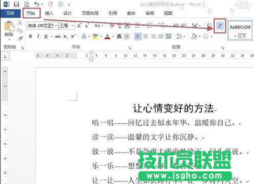
Task: Open the phonetic guide icon
Action: pos(120,26)
